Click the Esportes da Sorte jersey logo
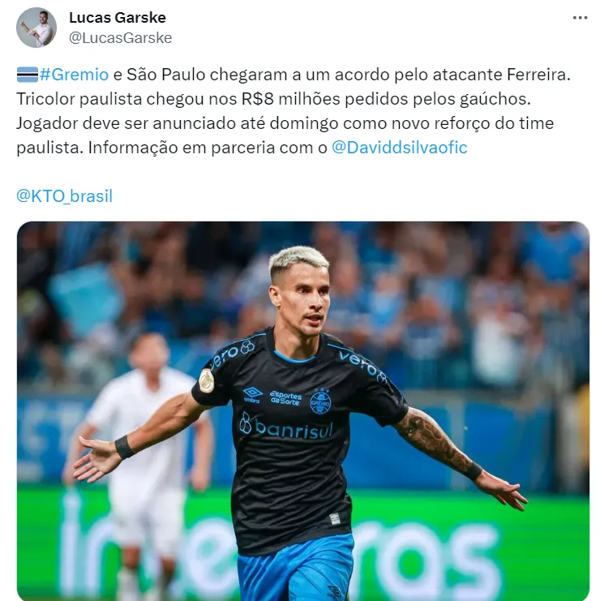This screenshot has width=600, height=601. tap(285, 398)
